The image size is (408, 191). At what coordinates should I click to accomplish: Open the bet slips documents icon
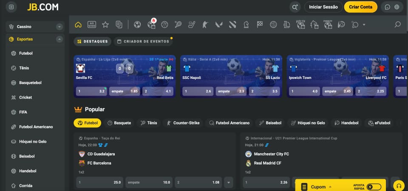(x=119, y=25)
